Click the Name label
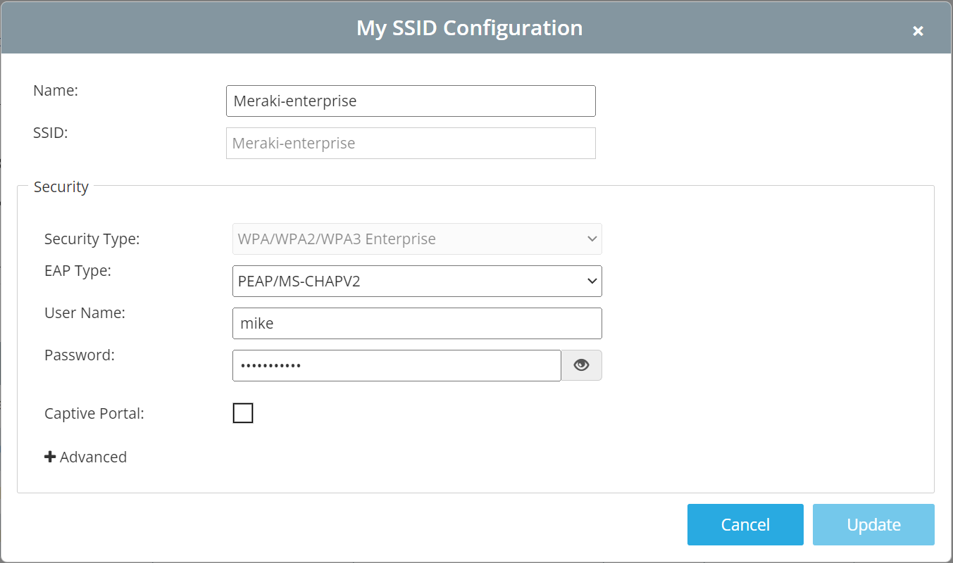Image resolution: width=953 pixels, height=563 pixels. 56,90
